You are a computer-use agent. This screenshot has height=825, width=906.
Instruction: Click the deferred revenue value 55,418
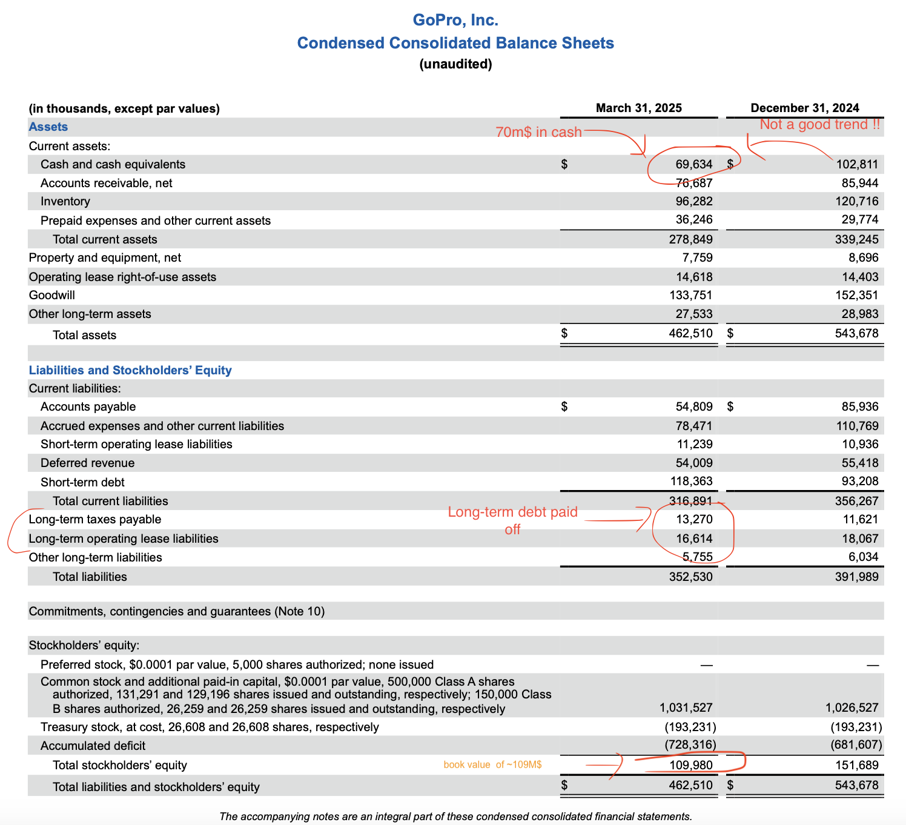860,463
